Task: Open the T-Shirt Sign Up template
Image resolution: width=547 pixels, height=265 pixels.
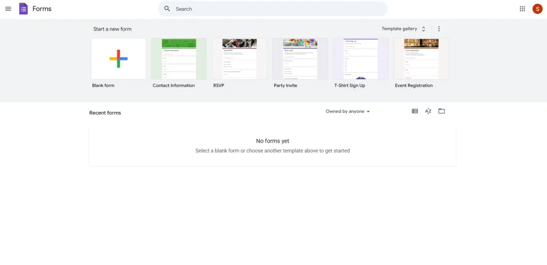Action: (x=361, y=59)
